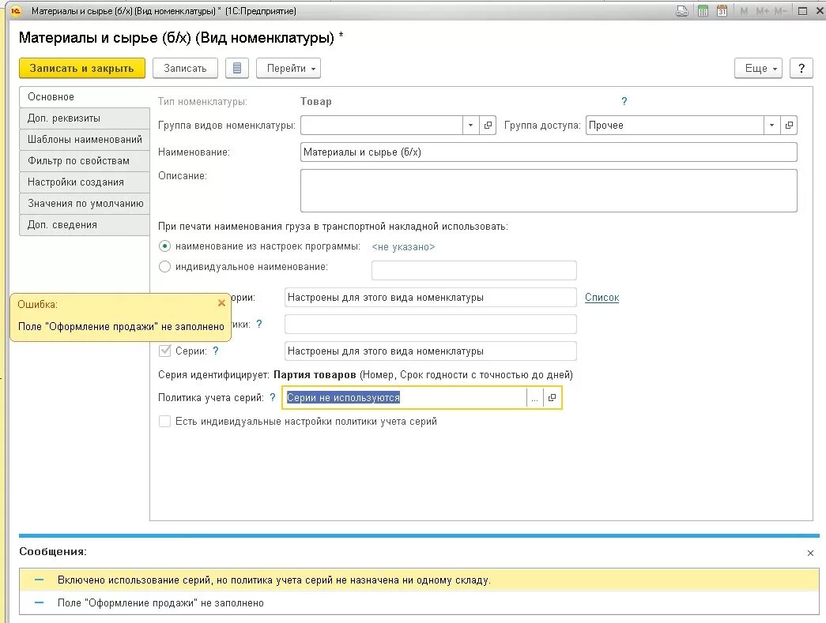Open the Настройки создания tab

pos(85,182)
